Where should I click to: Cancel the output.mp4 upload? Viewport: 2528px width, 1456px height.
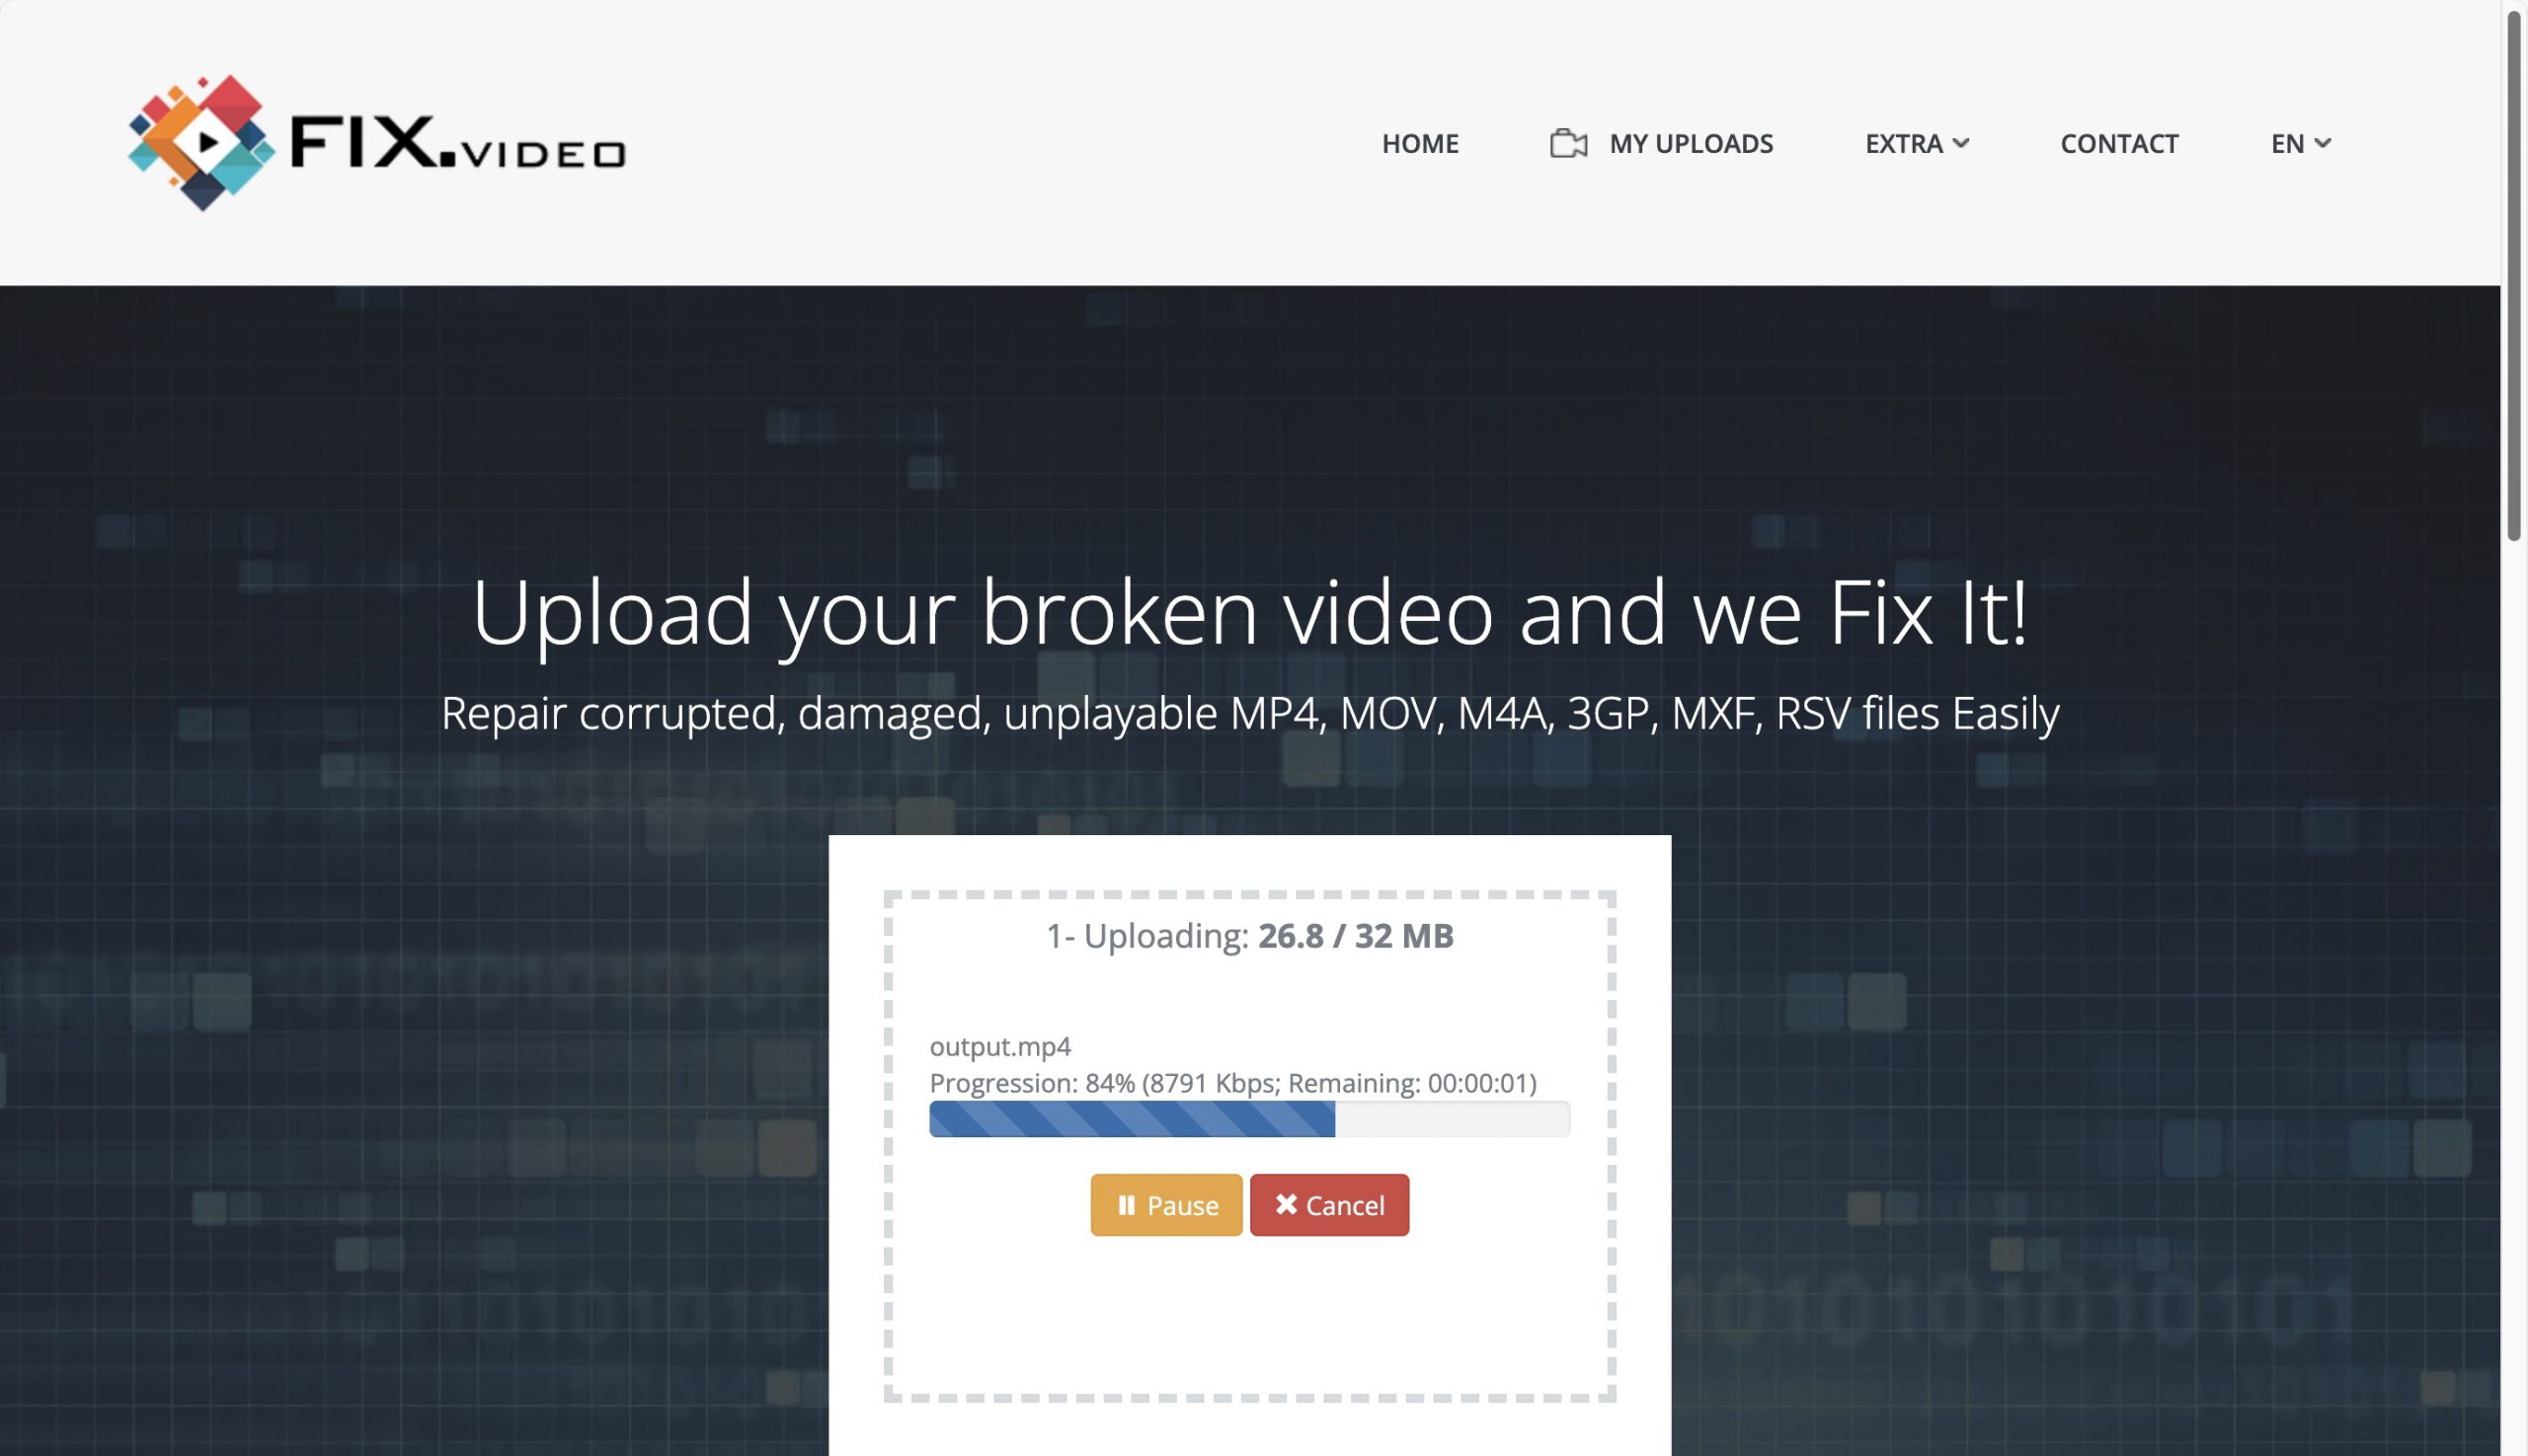coord(1328,1204)
